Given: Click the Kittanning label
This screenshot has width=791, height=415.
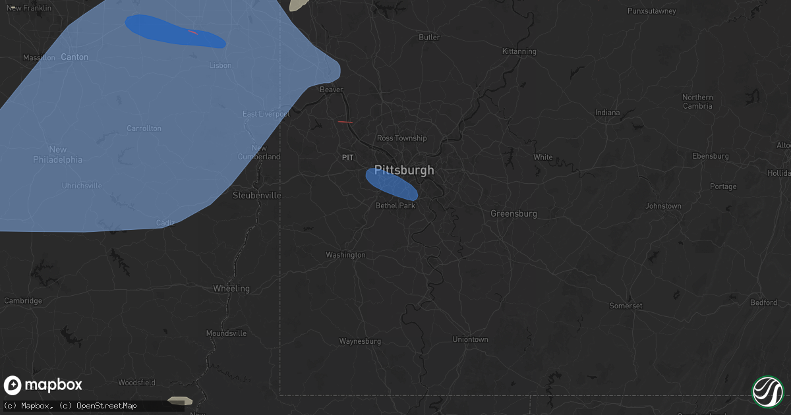Looking at the screenshot, I should pyautogui.click(x=519, y=51).
